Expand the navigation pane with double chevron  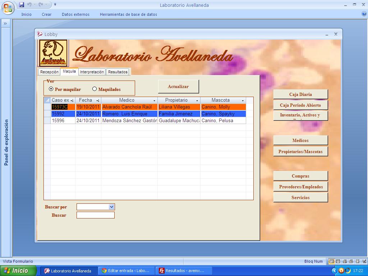pos(5,24)
